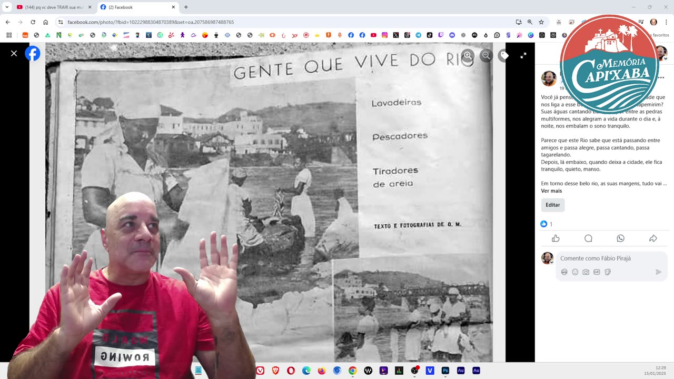Add a GIF to the comment
Viewport: 674px width, 379px height.
[x=597, y=272]
